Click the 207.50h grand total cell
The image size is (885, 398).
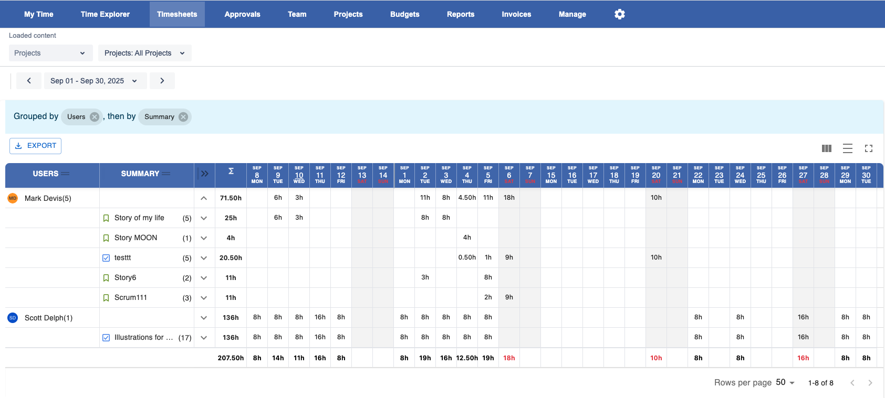click(x=231, y=358)
